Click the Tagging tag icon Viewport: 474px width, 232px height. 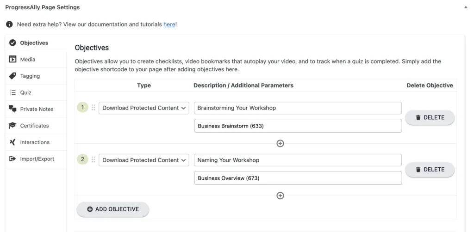[x=12, y=76]
